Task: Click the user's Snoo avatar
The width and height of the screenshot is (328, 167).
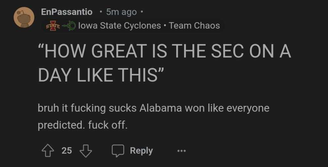Action: [x=24, y=17]
